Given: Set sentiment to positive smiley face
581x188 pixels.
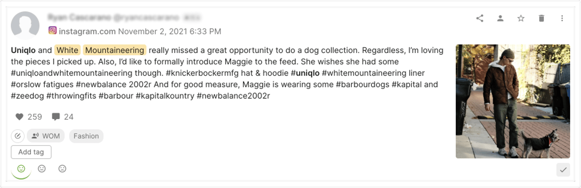Looking at the screenshot, I should tap(21, 169).
